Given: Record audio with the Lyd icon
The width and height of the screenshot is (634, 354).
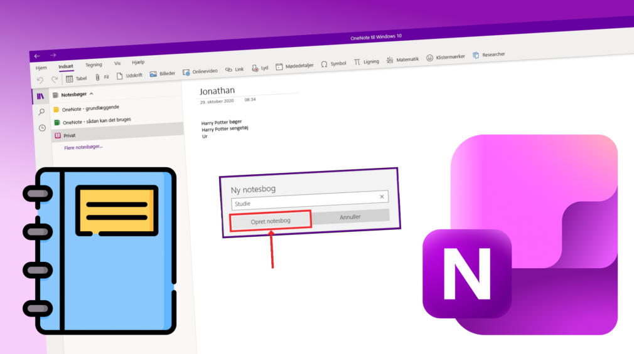Looking at the screenshot, I should pos(255,68).
